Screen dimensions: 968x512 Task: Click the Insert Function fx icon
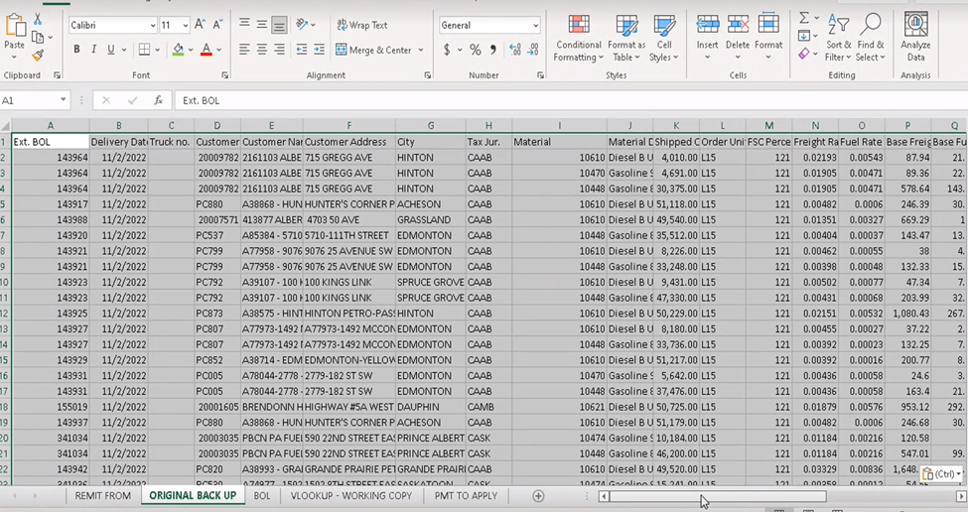(159, 100)
